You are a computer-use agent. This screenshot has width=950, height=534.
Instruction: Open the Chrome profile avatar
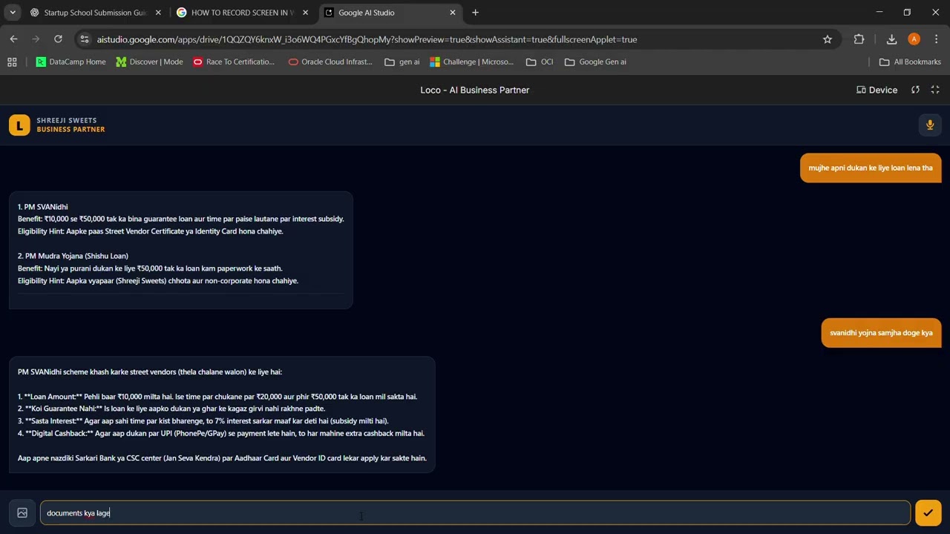tap(914, 39)
